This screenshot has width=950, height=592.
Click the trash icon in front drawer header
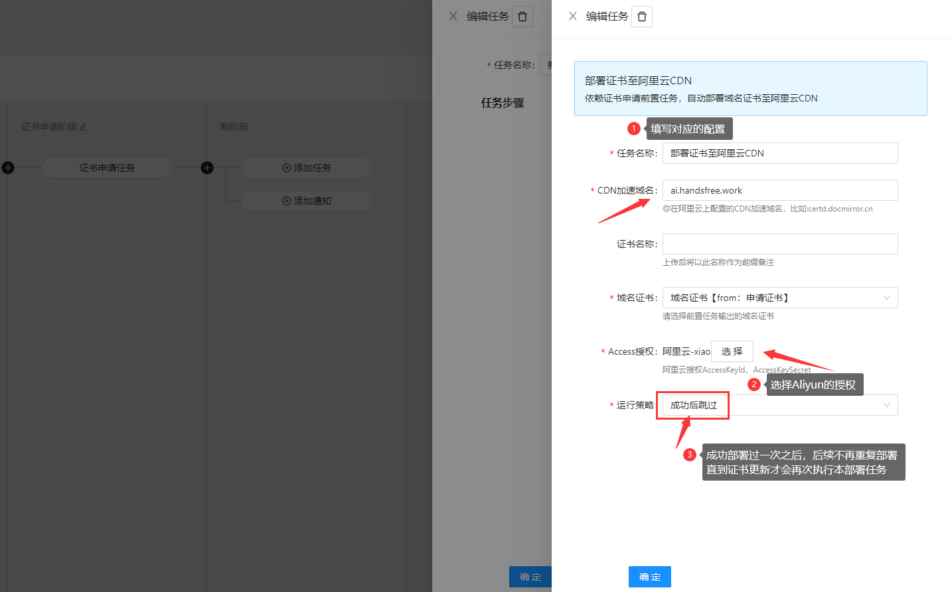point(642,17)
